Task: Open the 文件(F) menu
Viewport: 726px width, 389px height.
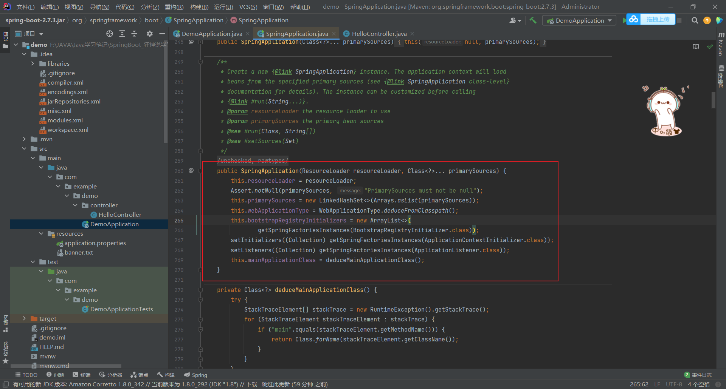Action: pos(25,7)
